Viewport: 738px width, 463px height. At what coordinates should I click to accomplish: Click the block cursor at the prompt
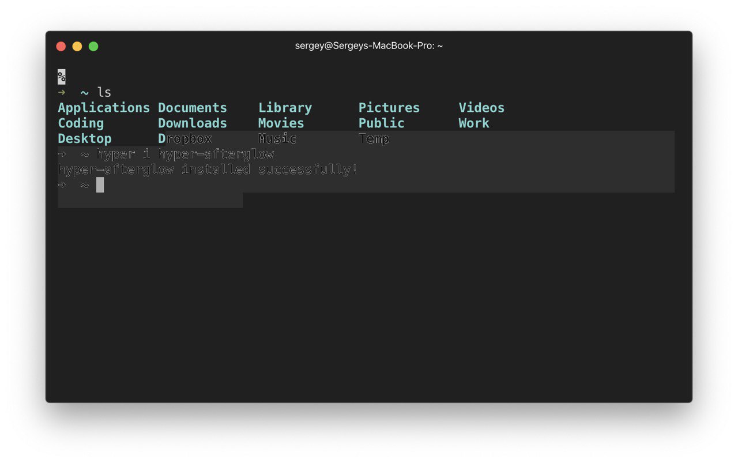coord(100,185)
